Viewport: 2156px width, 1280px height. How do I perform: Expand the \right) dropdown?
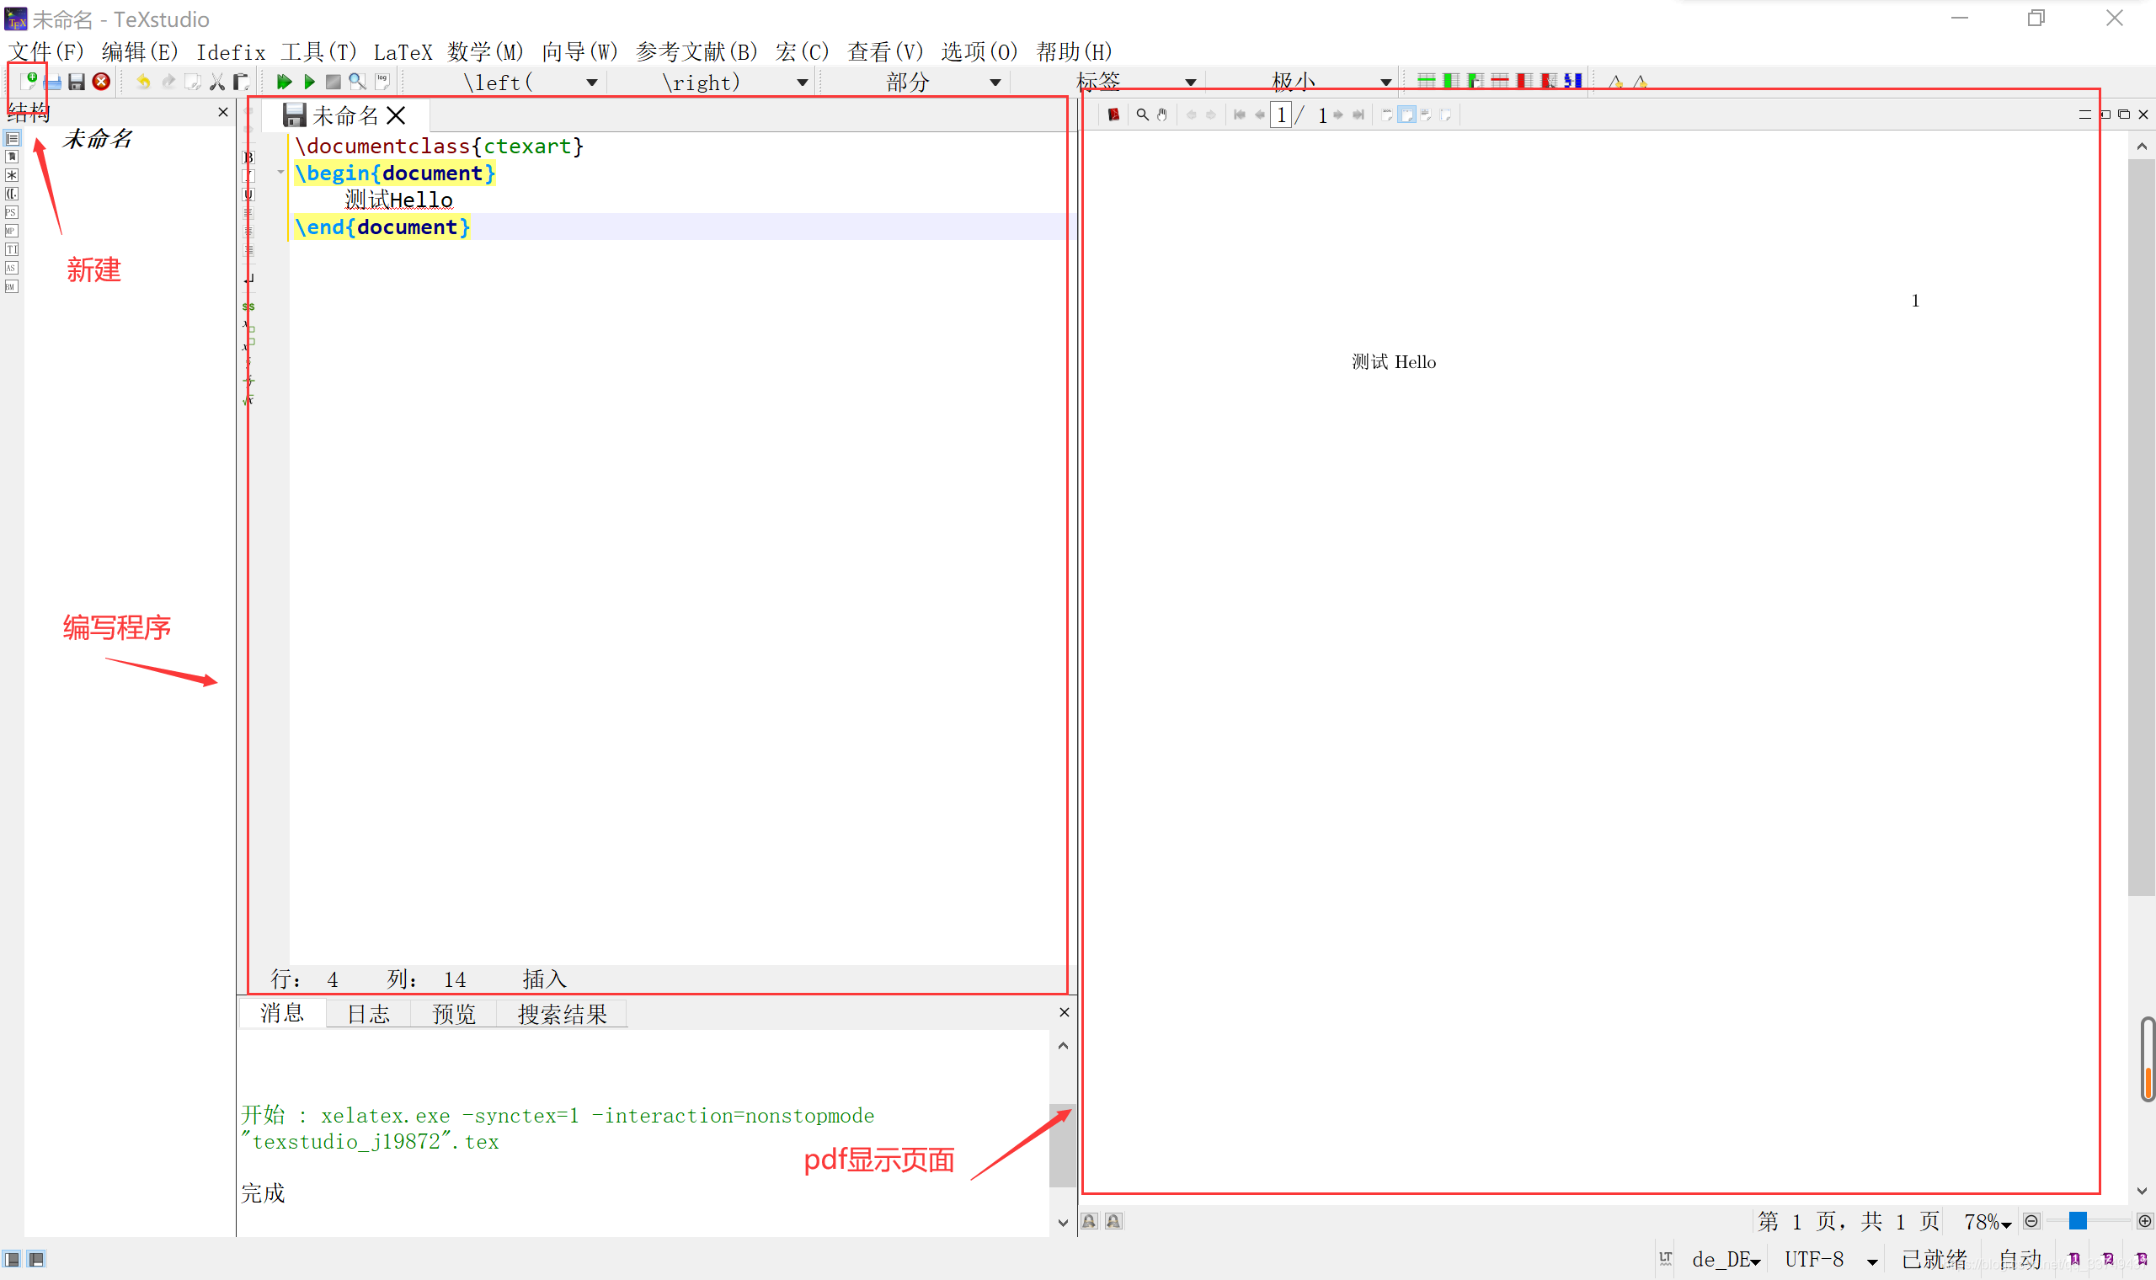coord(802,83)
